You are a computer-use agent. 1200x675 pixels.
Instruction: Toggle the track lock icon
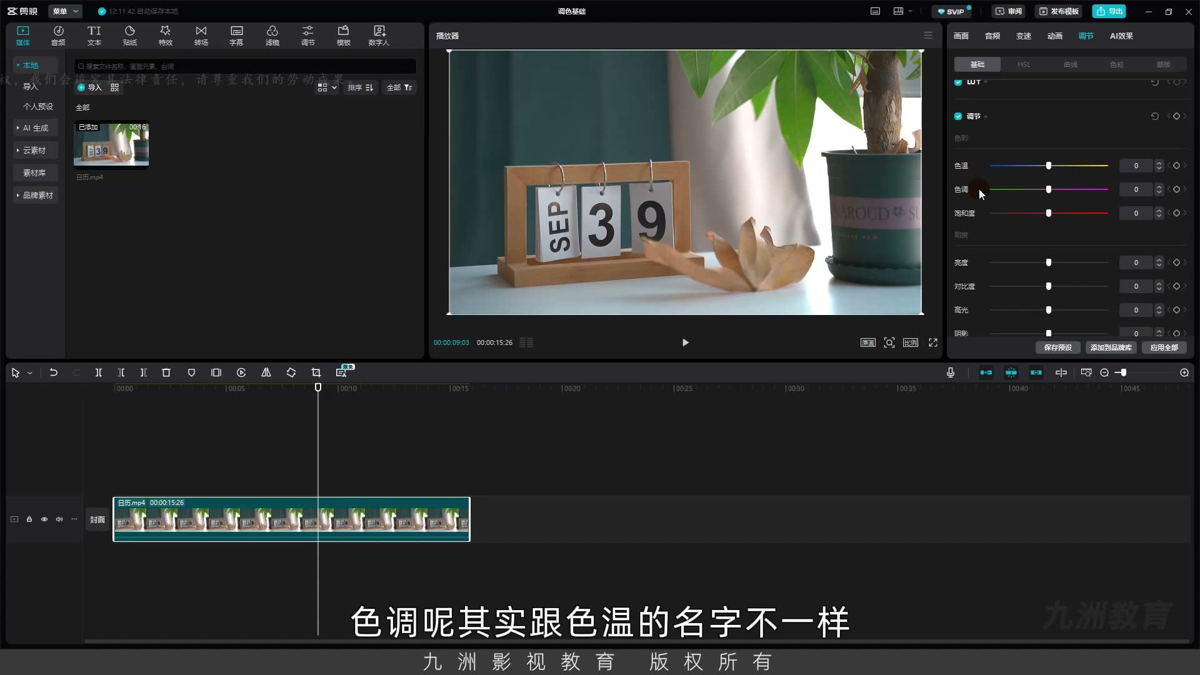29,519
